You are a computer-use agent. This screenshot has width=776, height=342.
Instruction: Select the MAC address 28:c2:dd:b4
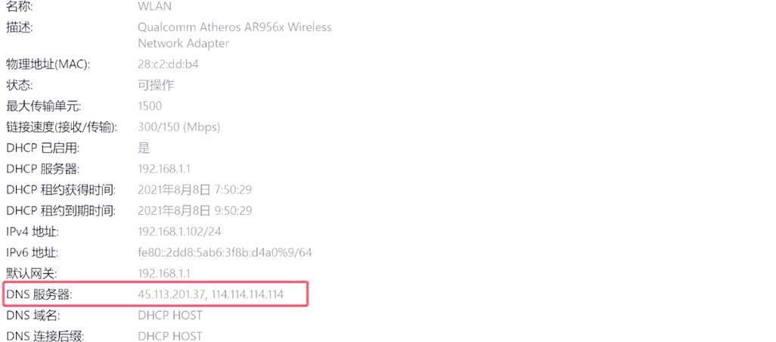point(168,64)
